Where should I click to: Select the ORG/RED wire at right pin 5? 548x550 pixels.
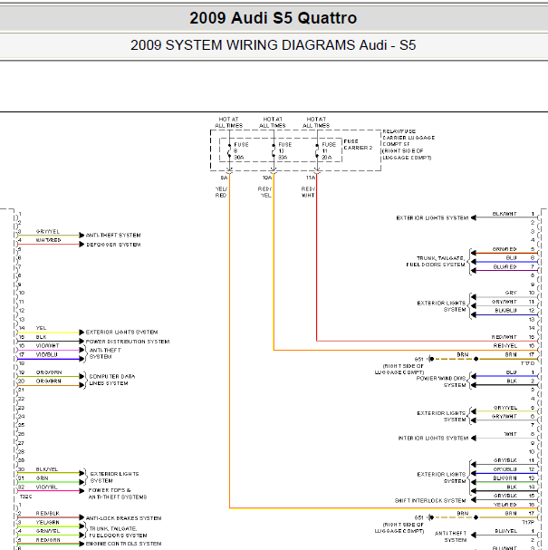click(505, 248)
